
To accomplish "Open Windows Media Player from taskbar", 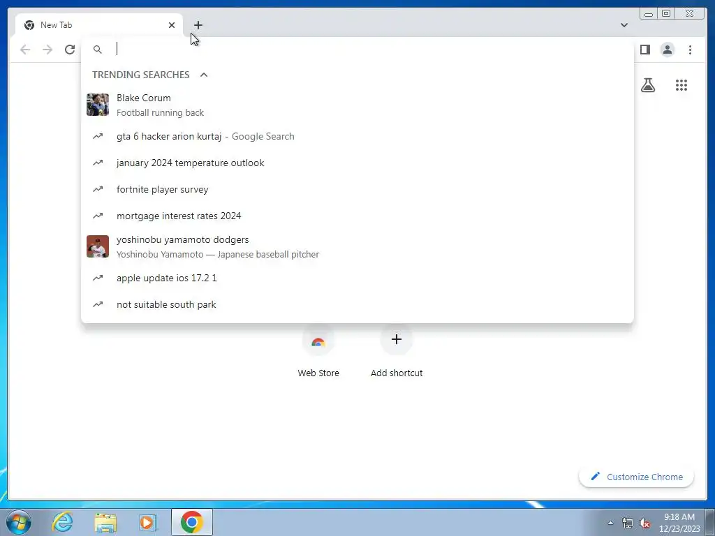I will (x=148, y=522).
